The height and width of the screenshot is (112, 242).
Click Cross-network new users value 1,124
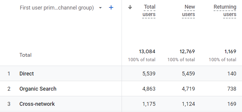(x=189, y=104)
